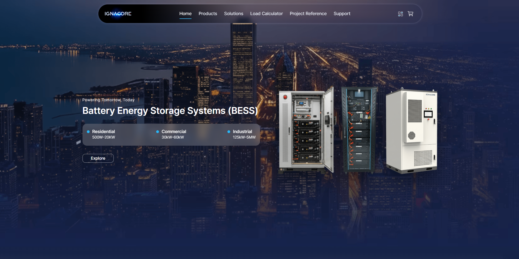This screenshot has height=259, width=519.
Task: Click the Explore button
Action: pyautogui.click(x=98, y=158)
